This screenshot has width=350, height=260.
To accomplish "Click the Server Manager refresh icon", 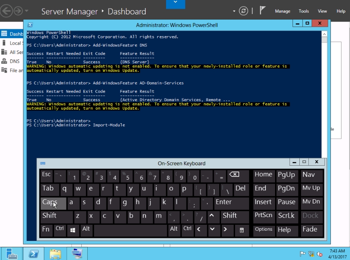I will coord(244,11).
